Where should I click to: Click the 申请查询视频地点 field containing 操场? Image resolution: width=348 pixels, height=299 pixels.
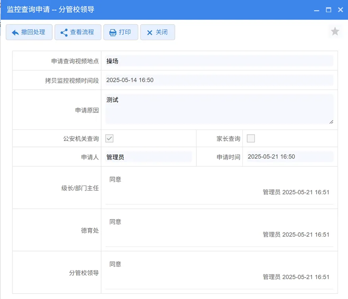click(219, 61)
